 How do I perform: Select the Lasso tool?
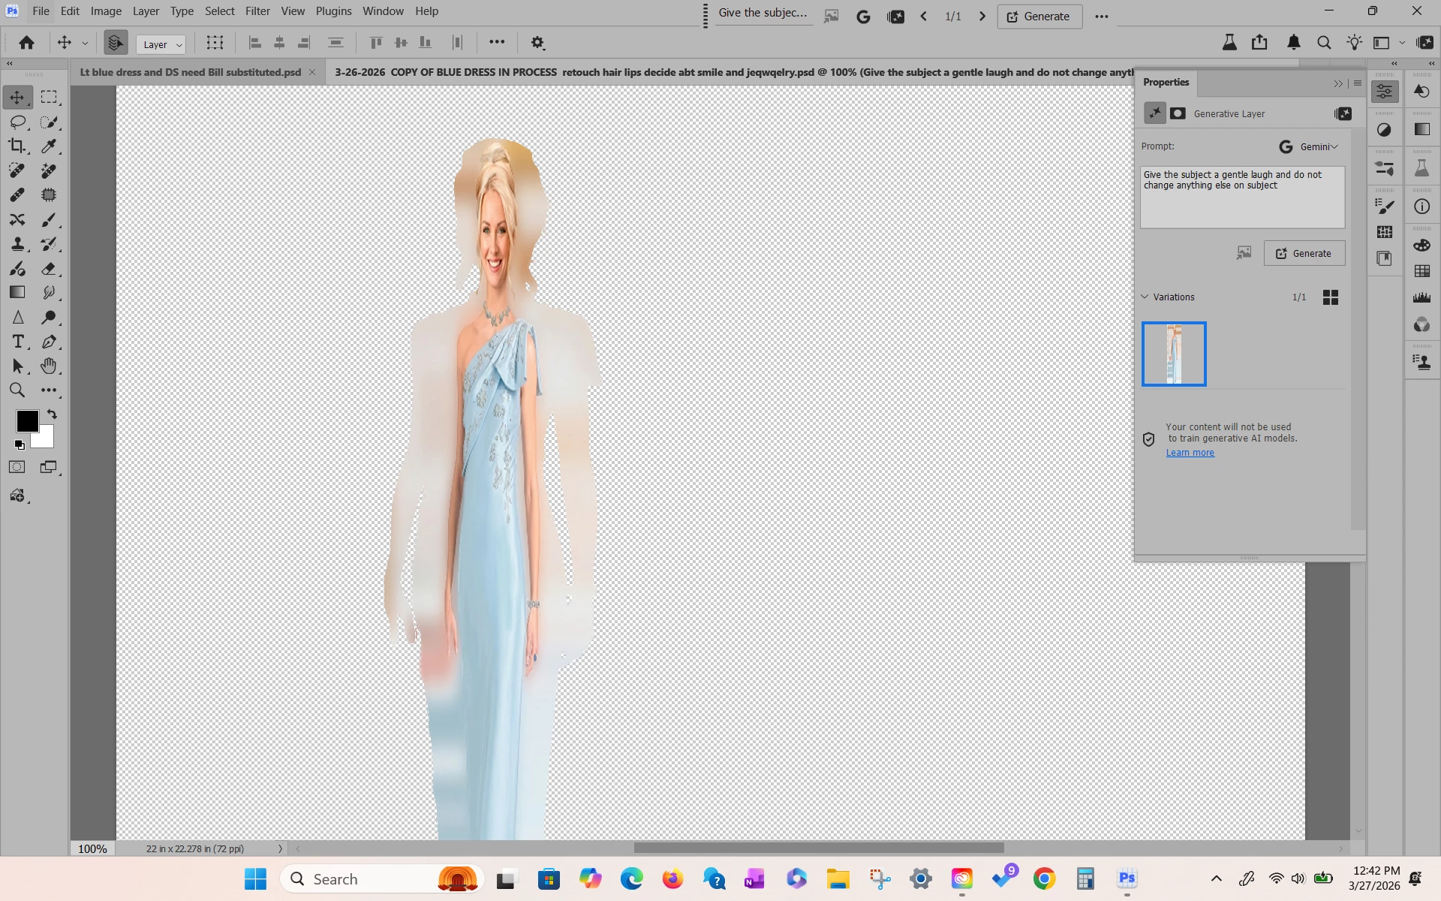[17, 122]
